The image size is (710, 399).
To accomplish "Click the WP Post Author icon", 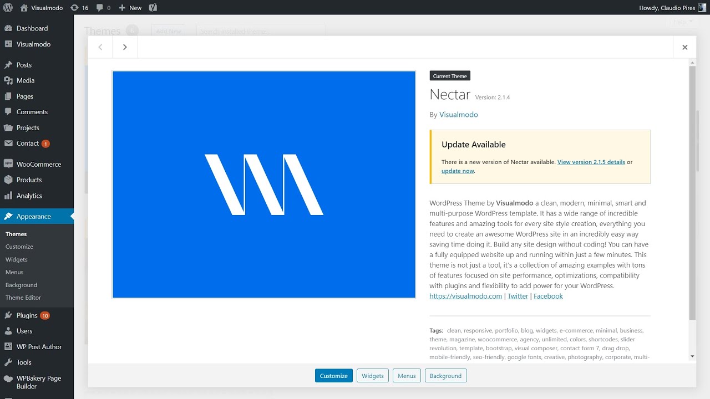I will click(8, 346).
